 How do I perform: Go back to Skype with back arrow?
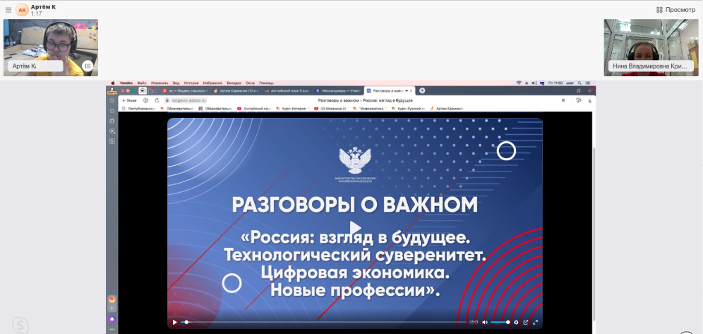[x=130, y=100]
